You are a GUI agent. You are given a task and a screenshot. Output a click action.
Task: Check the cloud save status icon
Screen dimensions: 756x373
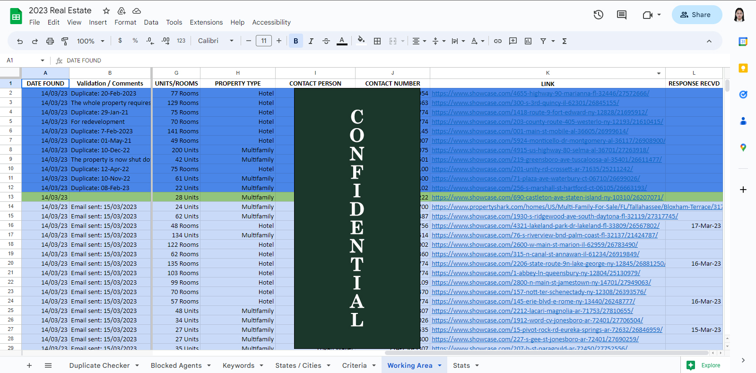point(137,11)
